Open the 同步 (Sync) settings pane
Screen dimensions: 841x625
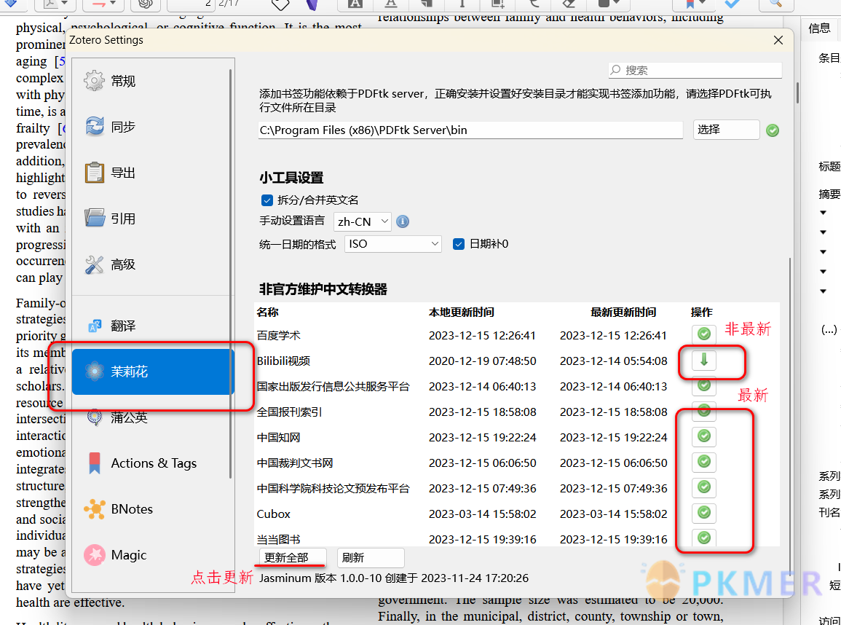point(153,127)
